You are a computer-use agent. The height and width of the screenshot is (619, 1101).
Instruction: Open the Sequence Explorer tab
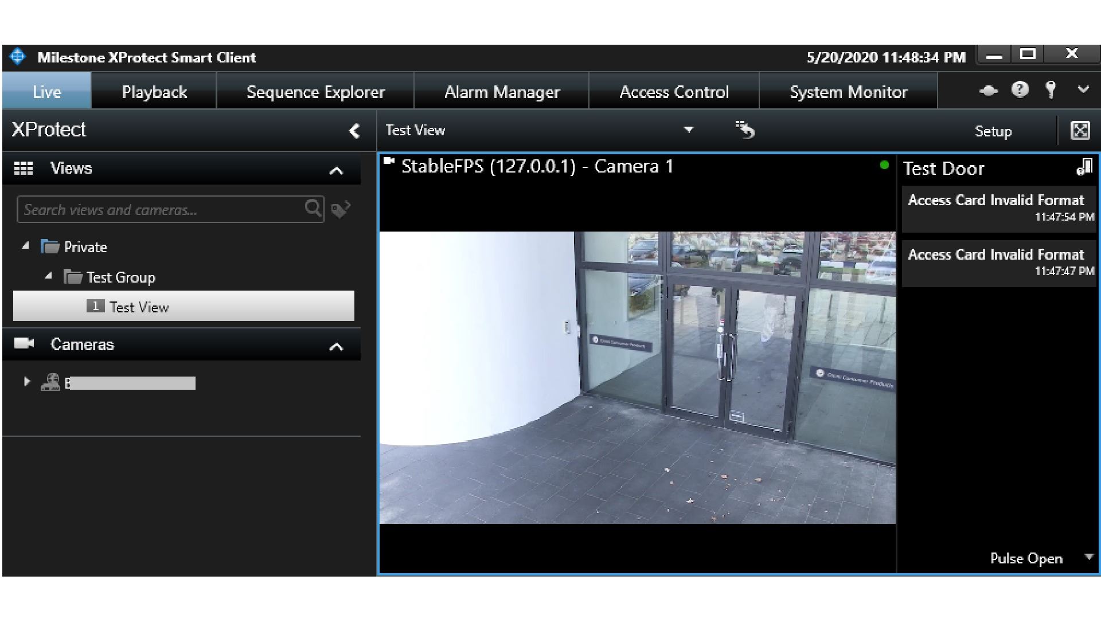[315, 92]
